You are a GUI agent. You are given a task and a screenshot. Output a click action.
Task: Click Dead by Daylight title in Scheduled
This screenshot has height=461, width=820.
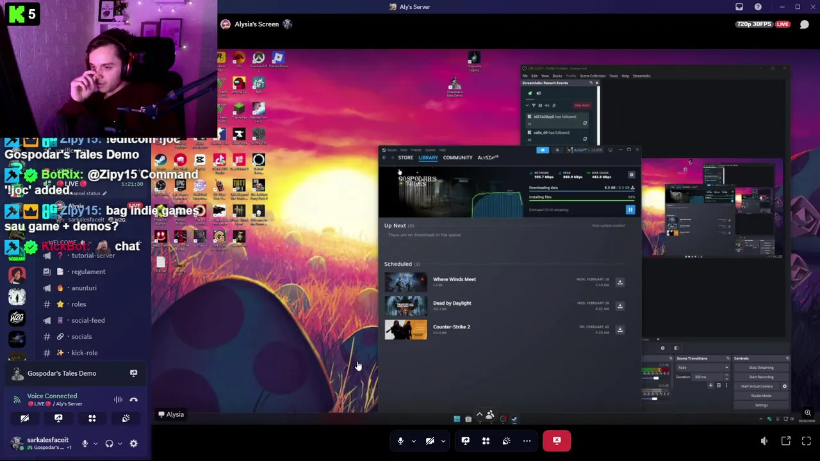(x=452, y=303)
